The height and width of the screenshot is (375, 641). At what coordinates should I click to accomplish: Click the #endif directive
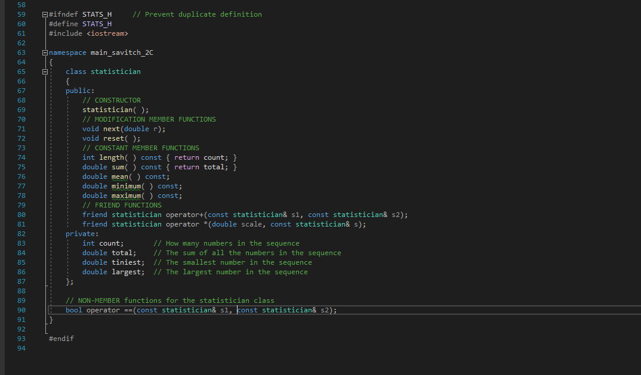click(x=61, y=338)
